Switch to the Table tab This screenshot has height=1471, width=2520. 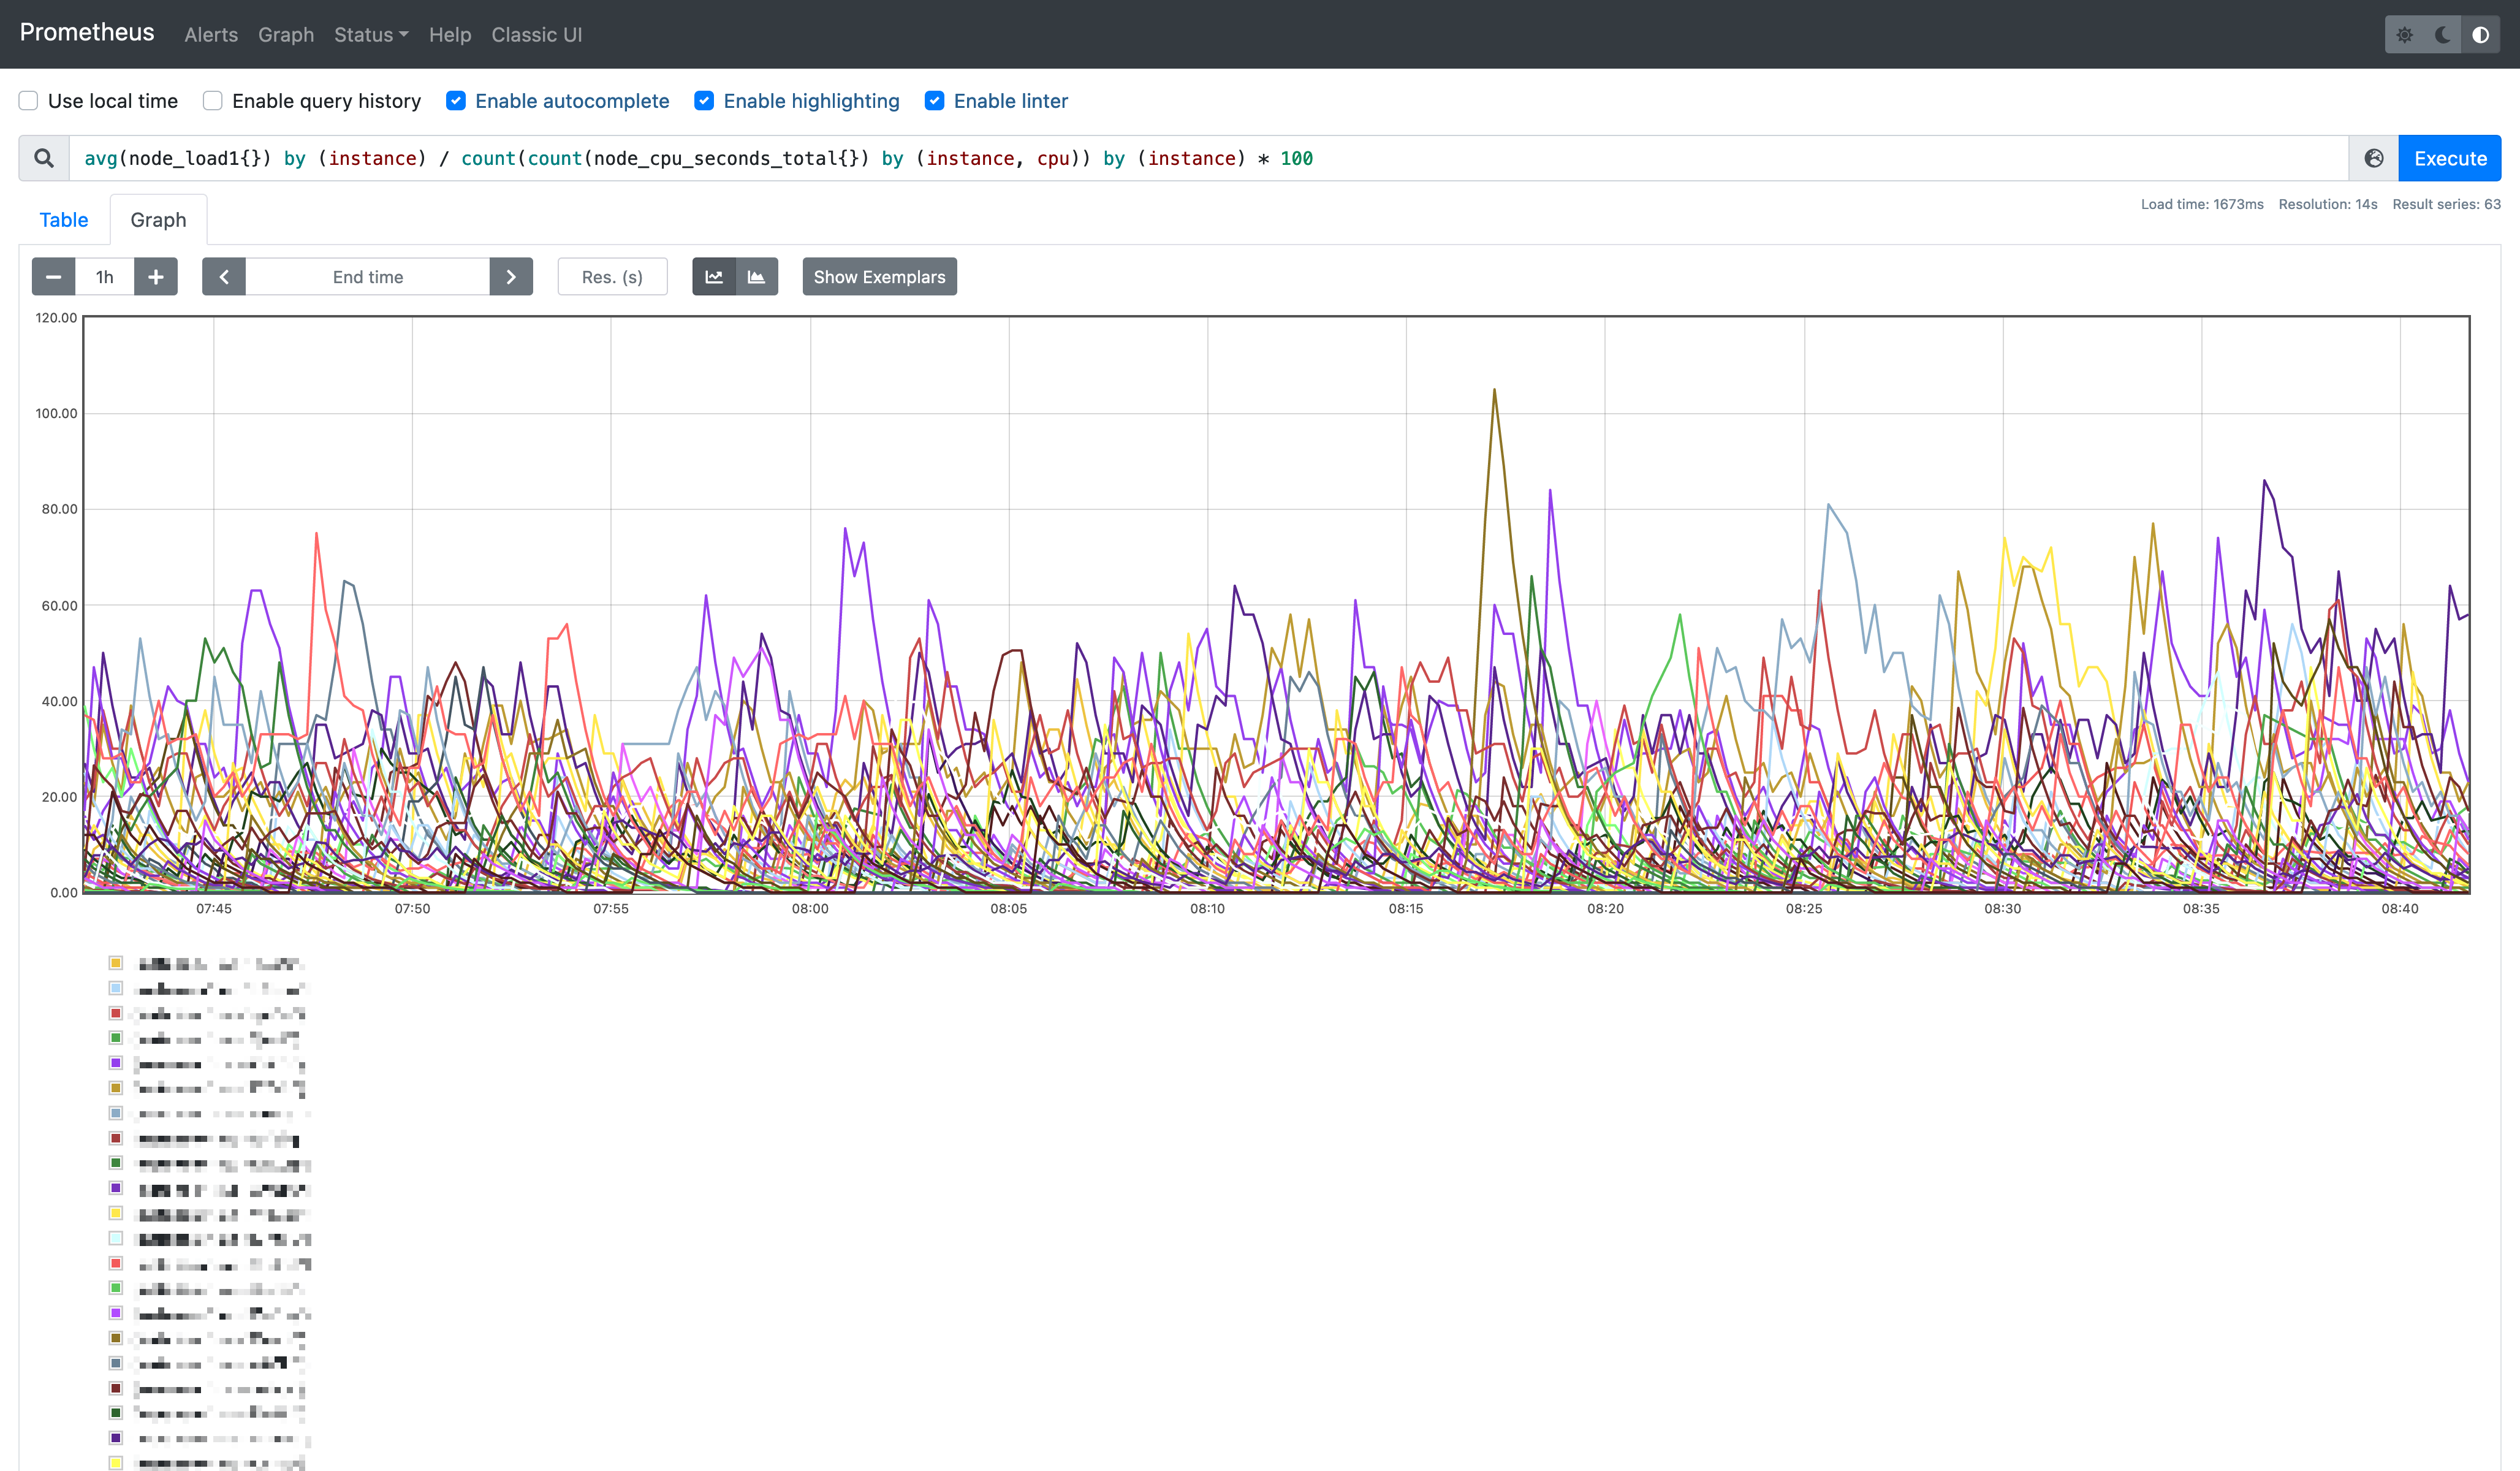click(x=63, y=219)
